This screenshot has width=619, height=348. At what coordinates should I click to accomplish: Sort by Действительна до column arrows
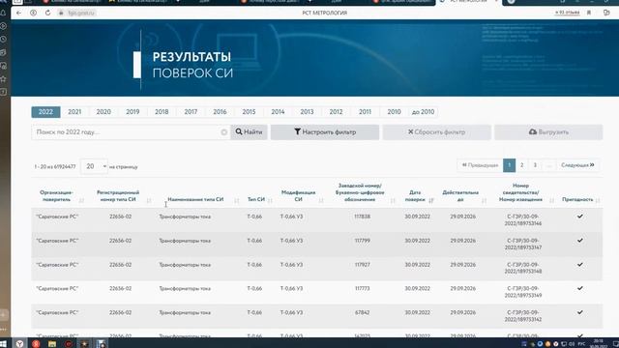tap(484, 200)
